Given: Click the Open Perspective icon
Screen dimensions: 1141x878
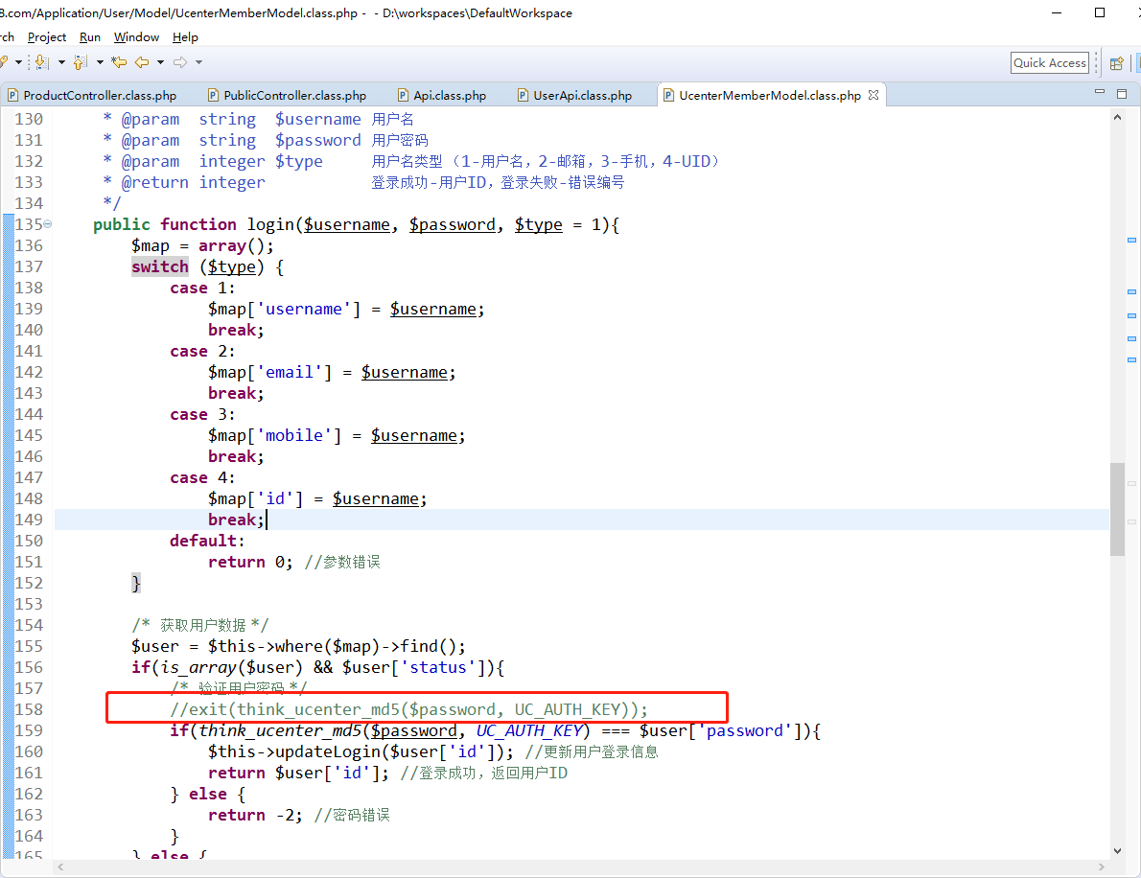Looking at the screenshot, I should point(1116,63).
